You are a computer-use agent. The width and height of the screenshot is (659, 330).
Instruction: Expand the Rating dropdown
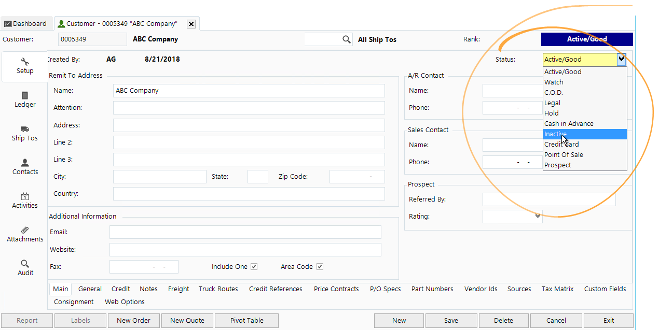tap(538, 216)
